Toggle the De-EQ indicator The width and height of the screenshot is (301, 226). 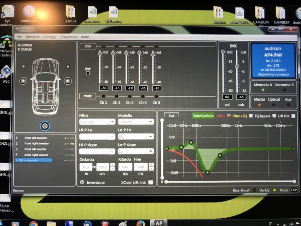click(274, 190)
